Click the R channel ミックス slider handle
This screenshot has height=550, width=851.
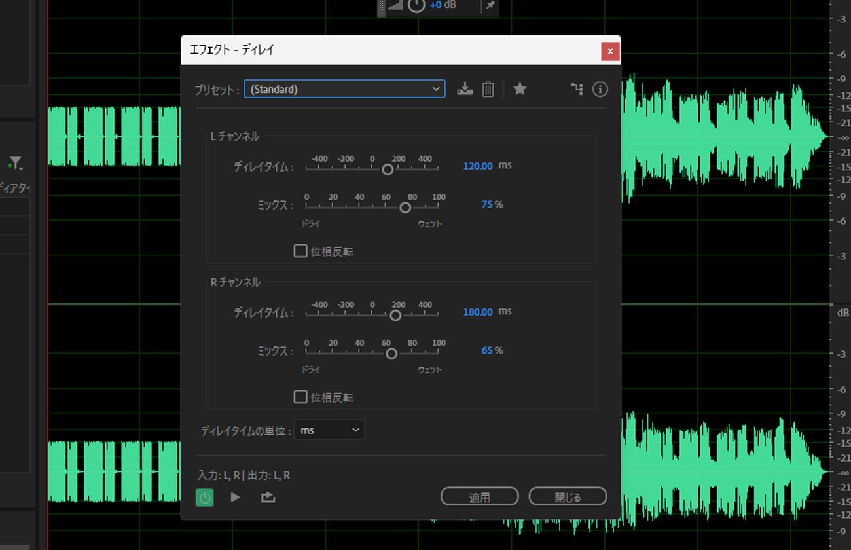[x=391, y=354]
